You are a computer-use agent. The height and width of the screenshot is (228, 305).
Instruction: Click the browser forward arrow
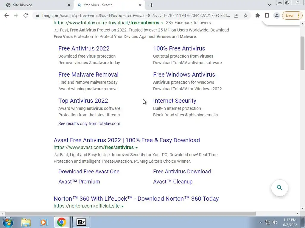coord(16,15)
